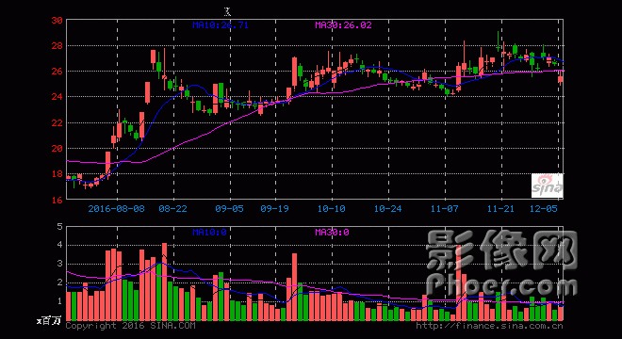The width and height of the screenshot is (622, 339).
Task: Click the price axis value 30
Action: click(57, 20)
